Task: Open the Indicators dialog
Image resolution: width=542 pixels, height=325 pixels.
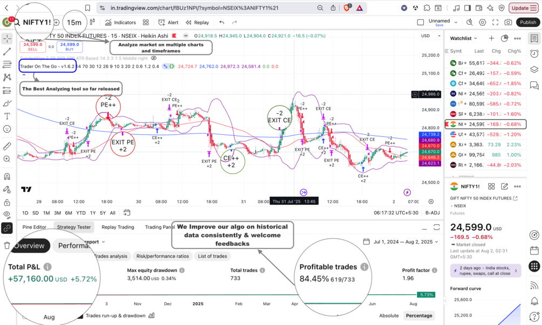Action: [x=120, y=23]
